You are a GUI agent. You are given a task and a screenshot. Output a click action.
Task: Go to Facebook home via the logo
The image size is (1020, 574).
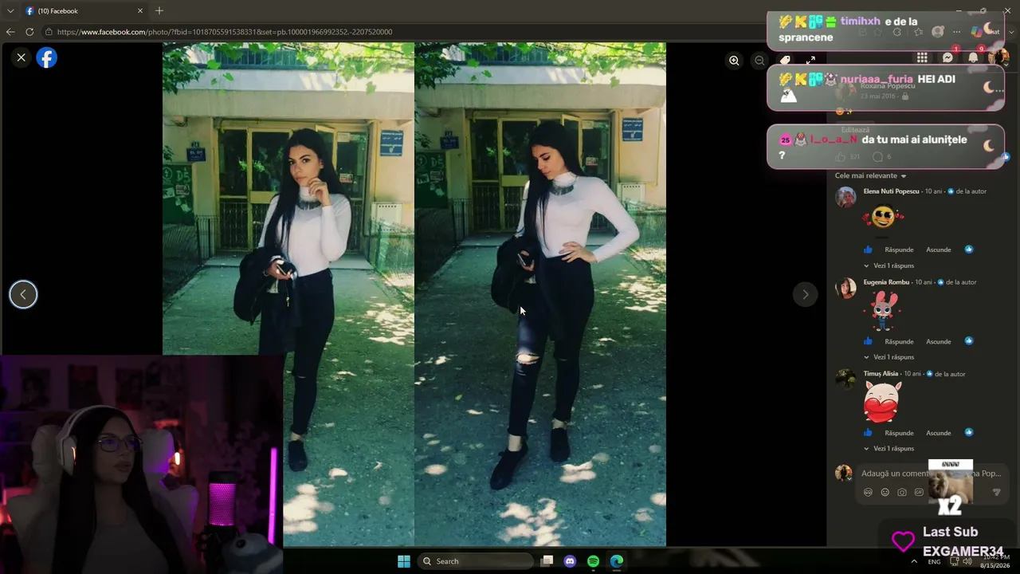tap(47, 58)
